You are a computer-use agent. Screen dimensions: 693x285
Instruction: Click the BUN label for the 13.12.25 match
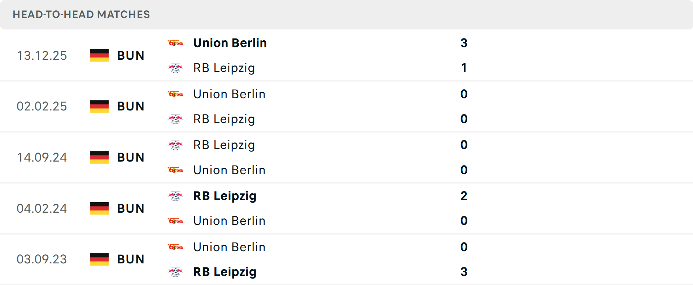point(130,55)
